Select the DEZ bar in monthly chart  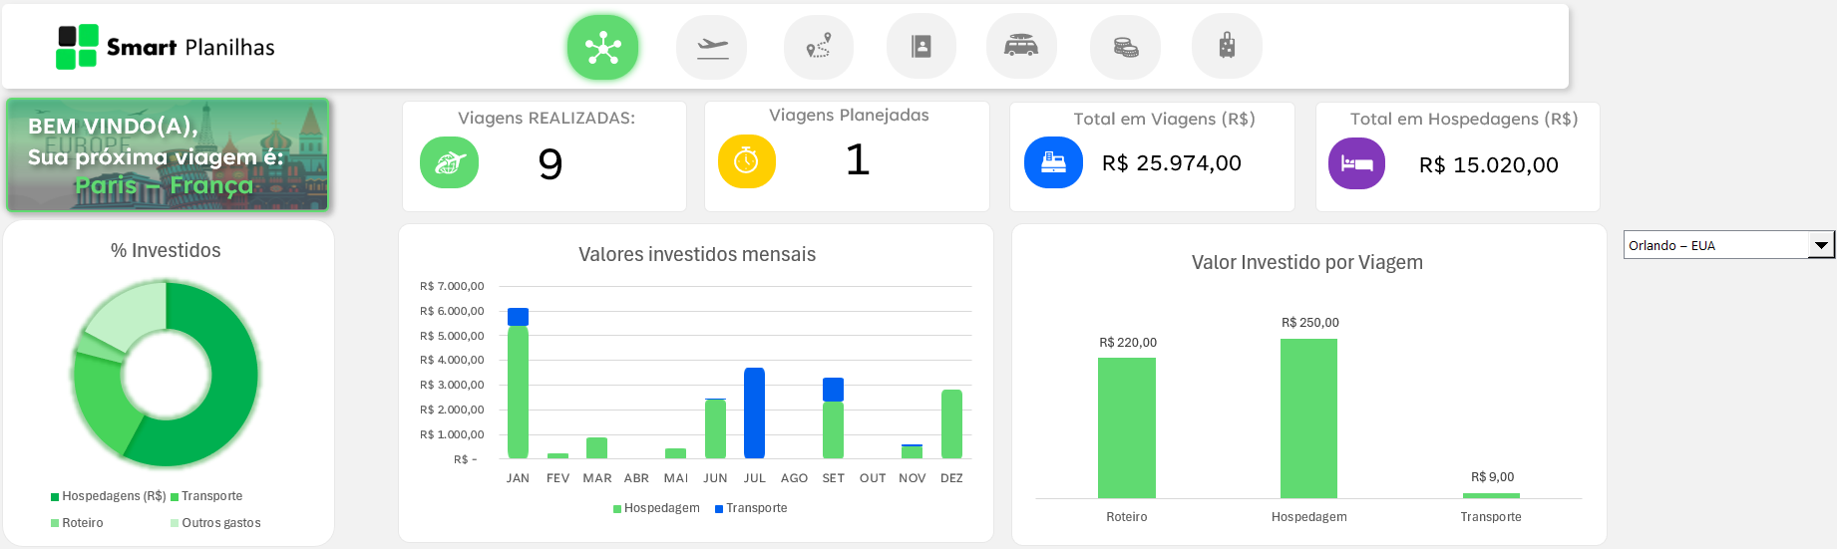coord(951,424)
